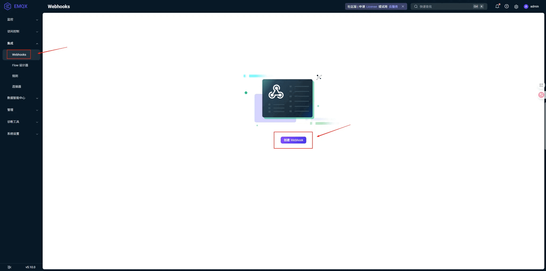Select the Webhooks menu item
Screen dimensions: 546x271
coord(19,54)
